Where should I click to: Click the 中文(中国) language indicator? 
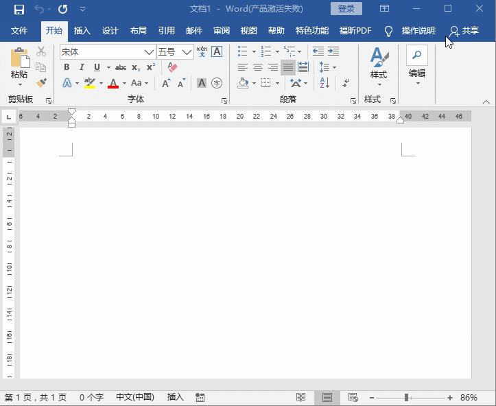[x=135, y=397]
